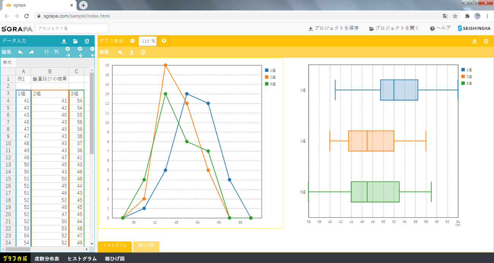Delete selected graph with 編集 toolbar trash icon
Viewport: 494px width, 263px height.
pyautogui.click(x=143, y=52)
